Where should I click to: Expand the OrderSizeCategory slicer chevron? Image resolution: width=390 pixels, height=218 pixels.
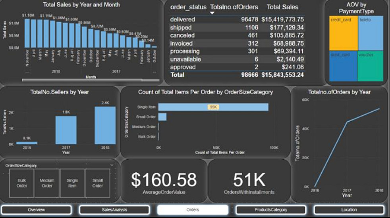click(112, 165)
